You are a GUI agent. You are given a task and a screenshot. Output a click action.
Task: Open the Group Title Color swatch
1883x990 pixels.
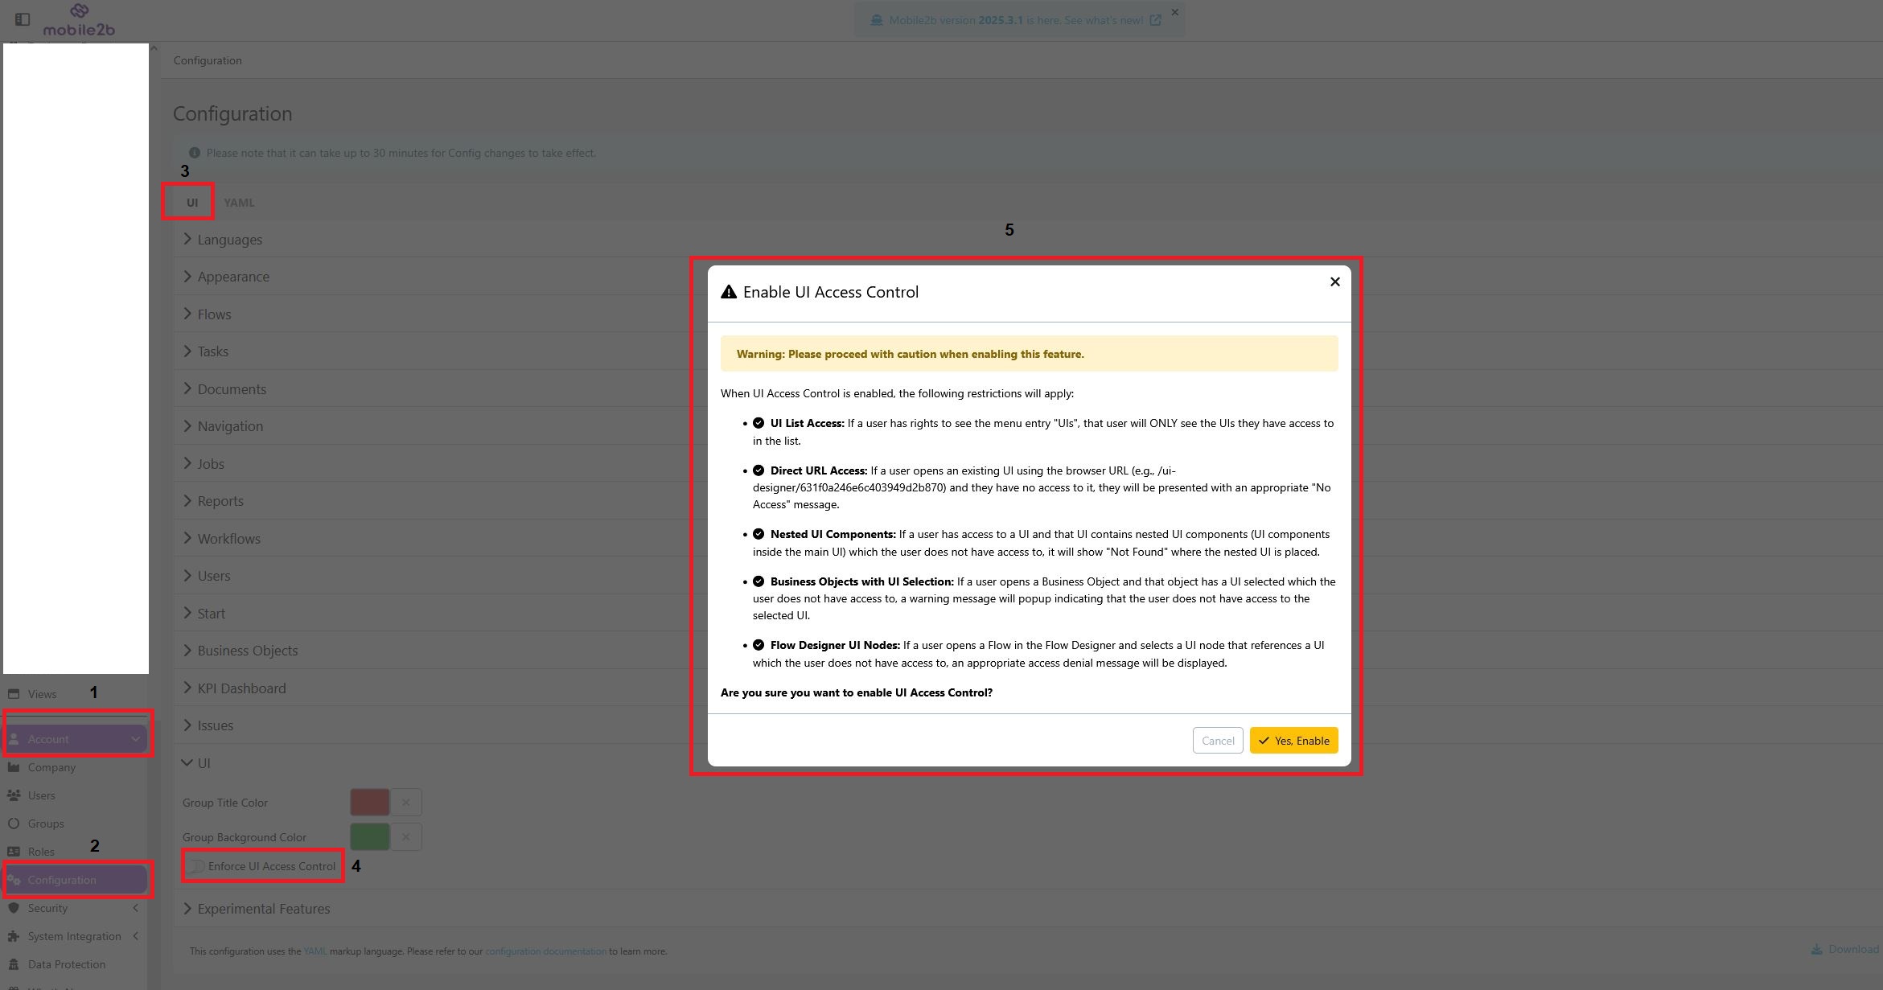[x=368, y=802]
